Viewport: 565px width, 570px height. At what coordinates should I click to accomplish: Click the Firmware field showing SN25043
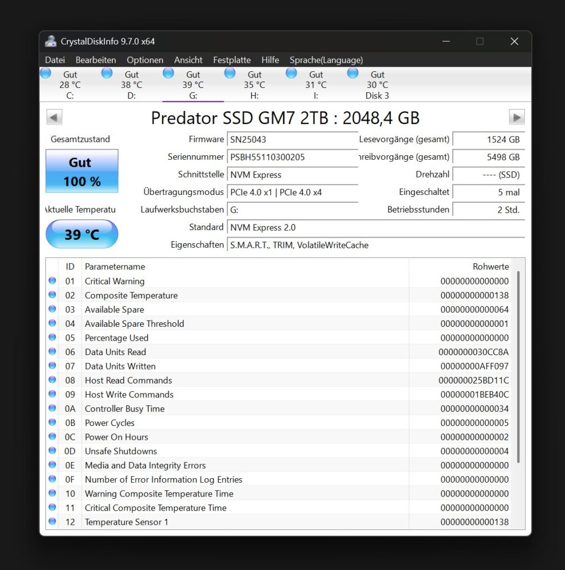[291, 140]
